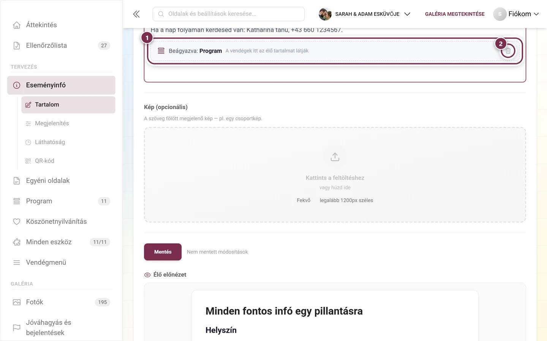The height and width of the screenshot is (341, 547).
Task: Open Fotók gallery page
Action: point(61,302)
